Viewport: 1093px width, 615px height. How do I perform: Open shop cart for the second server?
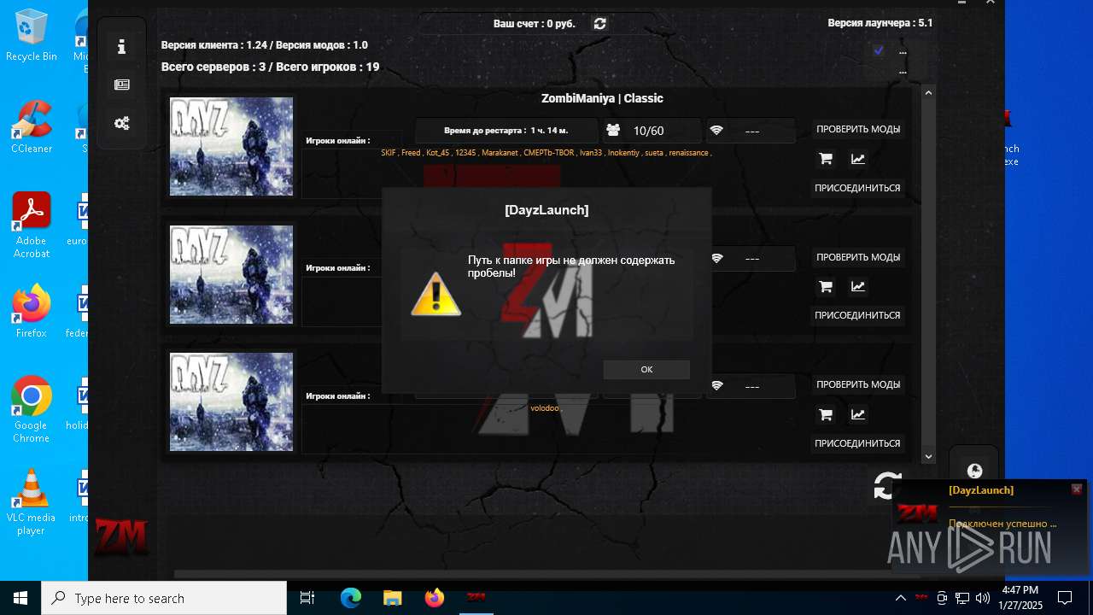coord(825,287)
